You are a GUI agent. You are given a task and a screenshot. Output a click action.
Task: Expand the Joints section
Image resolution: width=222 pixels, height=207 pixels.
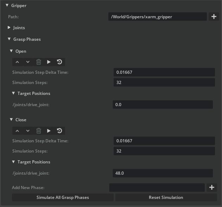(x=9, y=28)
